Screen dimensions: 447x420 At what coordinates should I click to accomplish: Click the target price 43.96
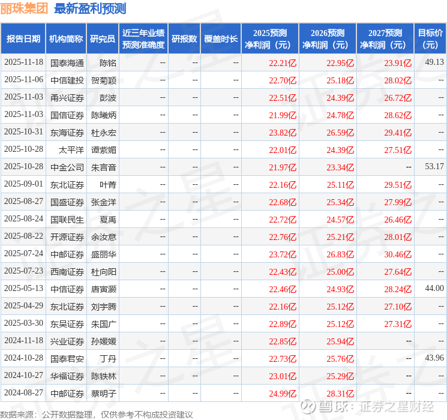pyautogui.click(x=434, y=358)
